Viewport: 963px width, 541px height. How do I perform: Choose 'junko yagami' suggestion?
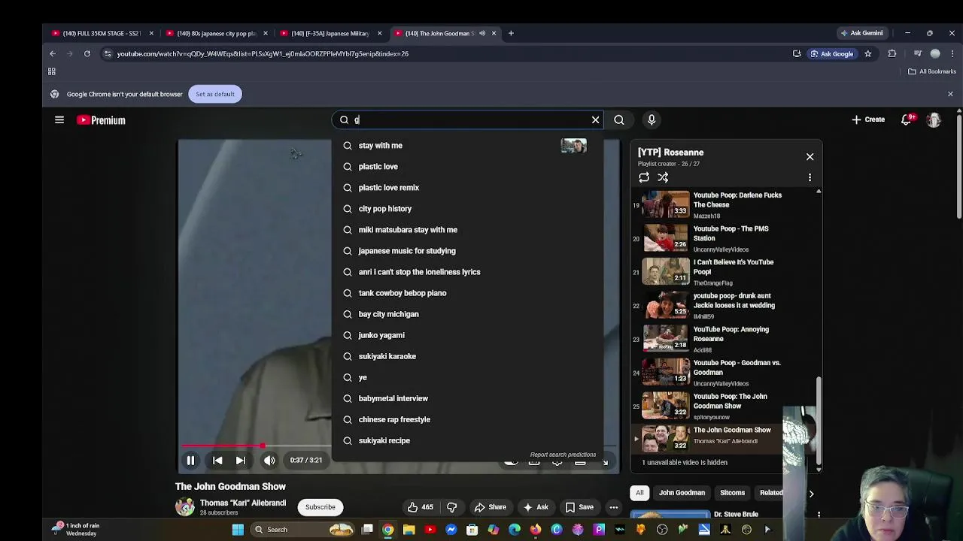click(467, 335)
